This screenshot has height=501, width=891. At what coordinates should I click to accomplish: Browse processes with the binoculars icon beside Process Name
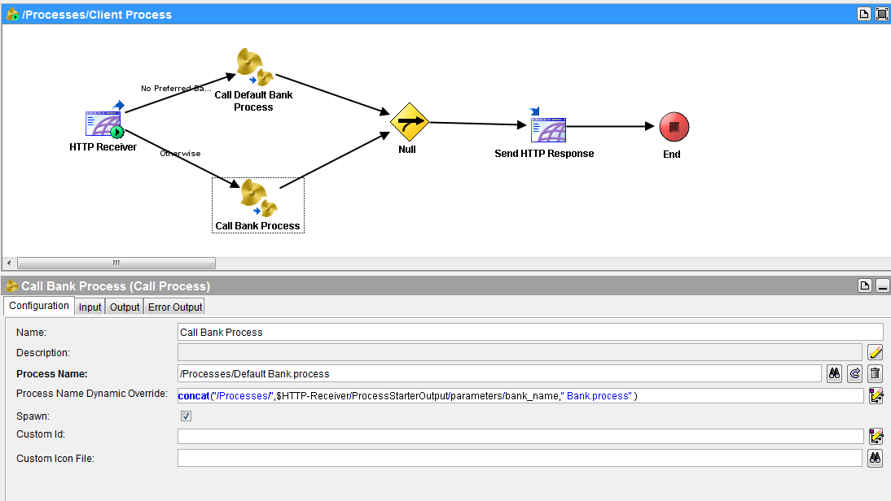(833, 373)
